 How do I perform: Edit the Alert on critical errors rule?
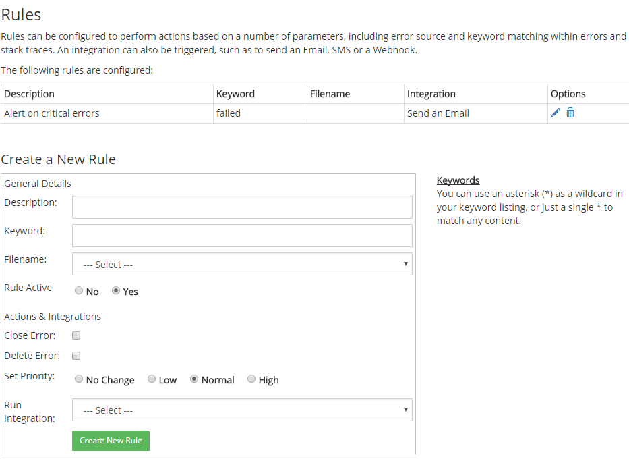[x=556, y=113]
